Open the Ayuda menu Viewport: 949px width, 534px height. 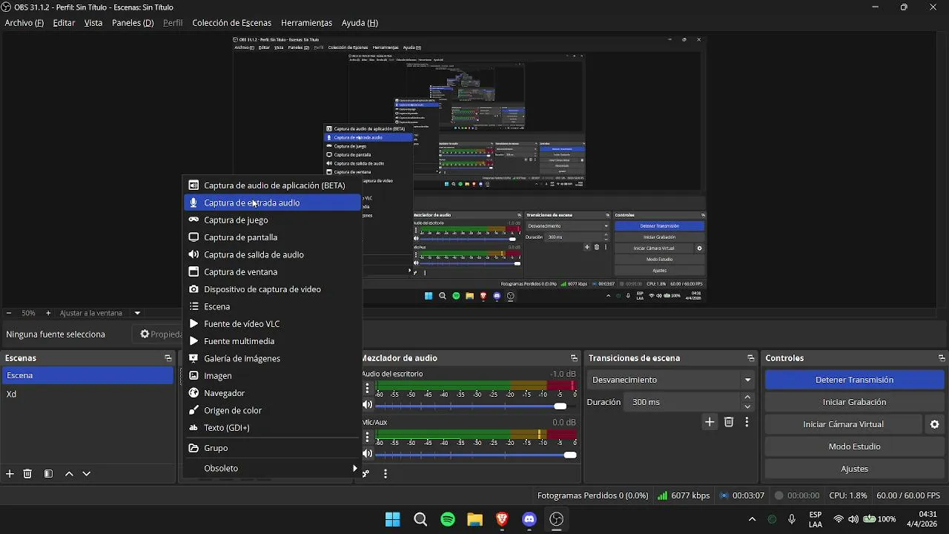360,23
